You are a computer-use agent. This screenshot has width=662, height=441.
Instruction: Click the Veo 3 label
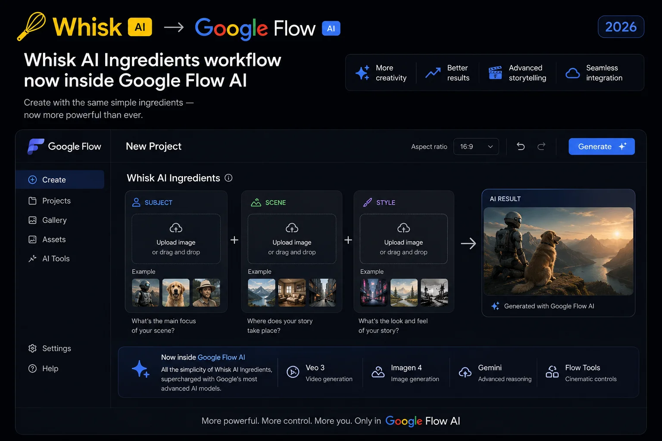coord(315,368)
